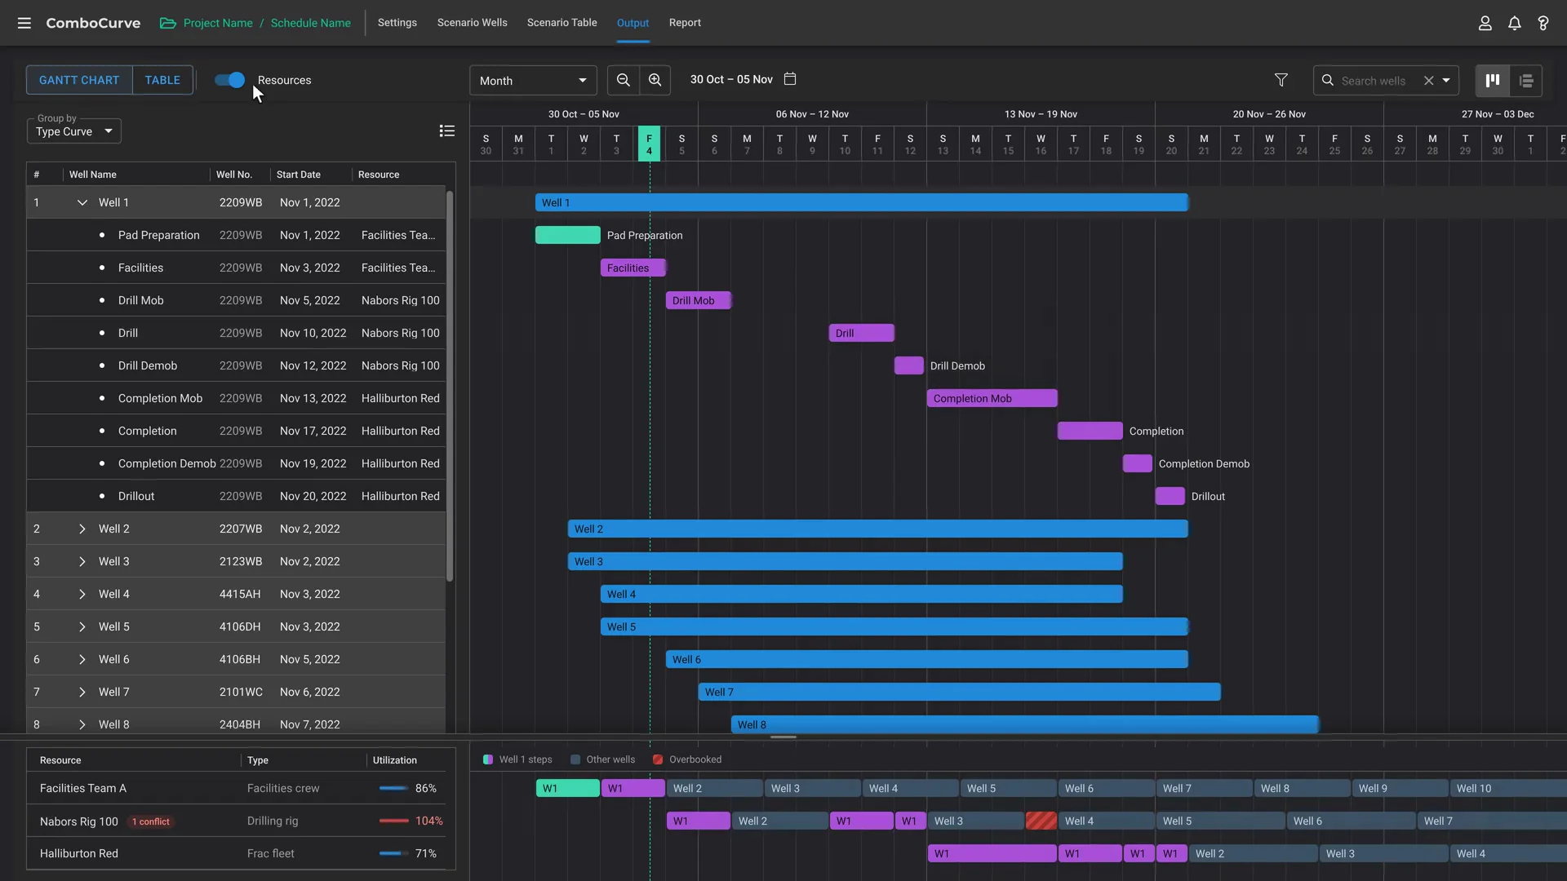
Task: Open the Month timescale dropdown
Action: pos(533,80)
